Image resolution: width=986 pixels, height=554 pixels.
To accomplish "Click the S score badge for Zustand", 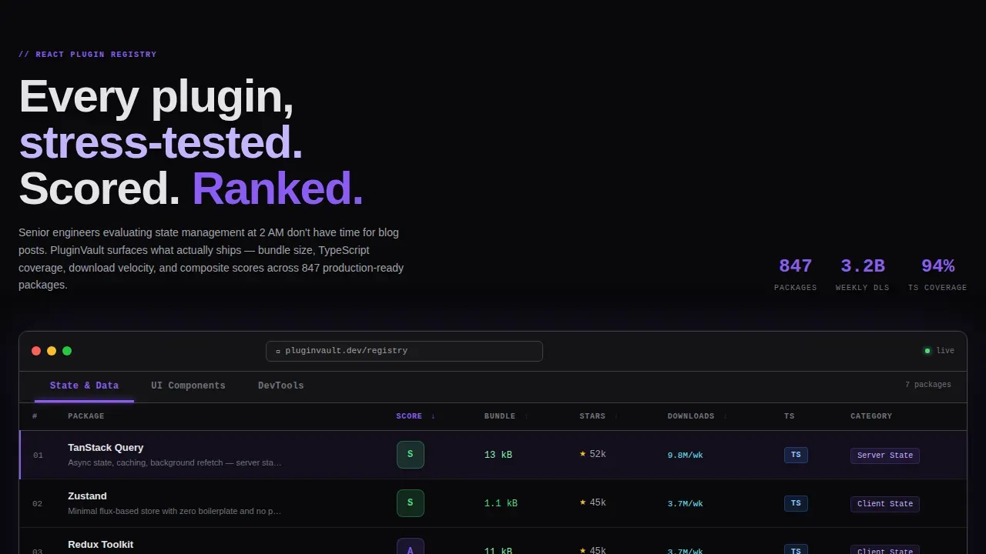I will 410,503.
